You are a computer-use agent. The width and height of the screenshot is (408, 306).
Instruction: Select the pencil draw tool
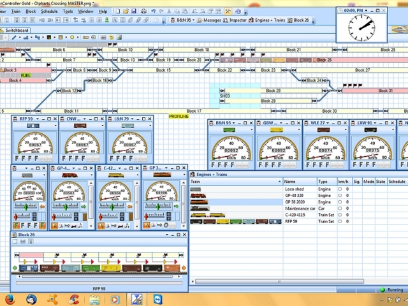[14, 38]
